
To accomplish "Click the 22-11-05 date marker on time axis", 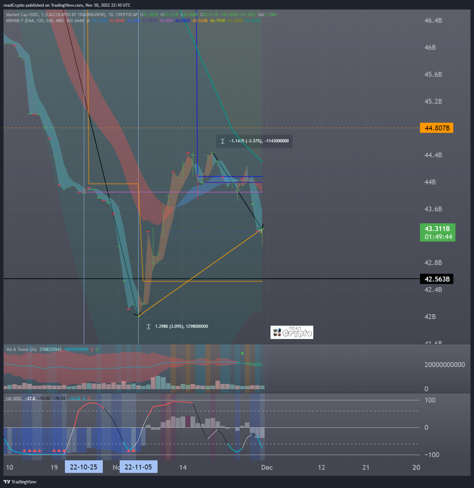I will (138, 467).
